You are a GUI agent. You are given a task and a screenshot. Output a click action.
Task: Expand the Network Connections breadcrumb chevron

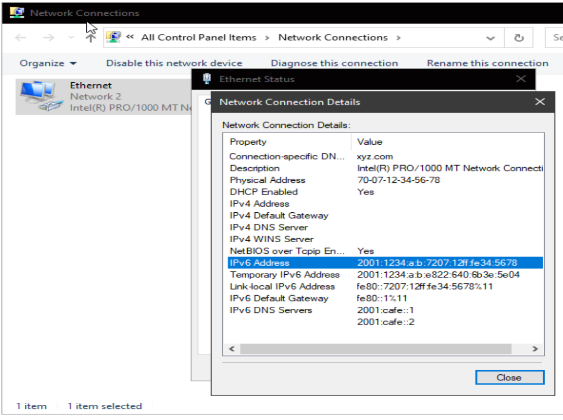tap(399, 37)
